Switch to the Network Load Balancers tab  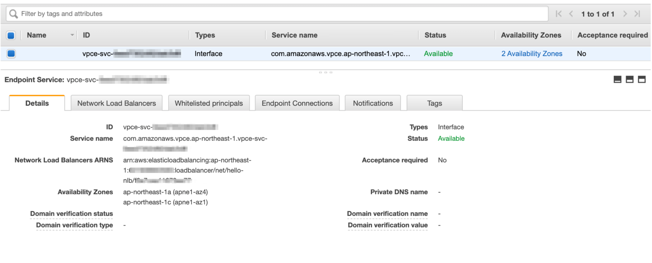point(116,103)
